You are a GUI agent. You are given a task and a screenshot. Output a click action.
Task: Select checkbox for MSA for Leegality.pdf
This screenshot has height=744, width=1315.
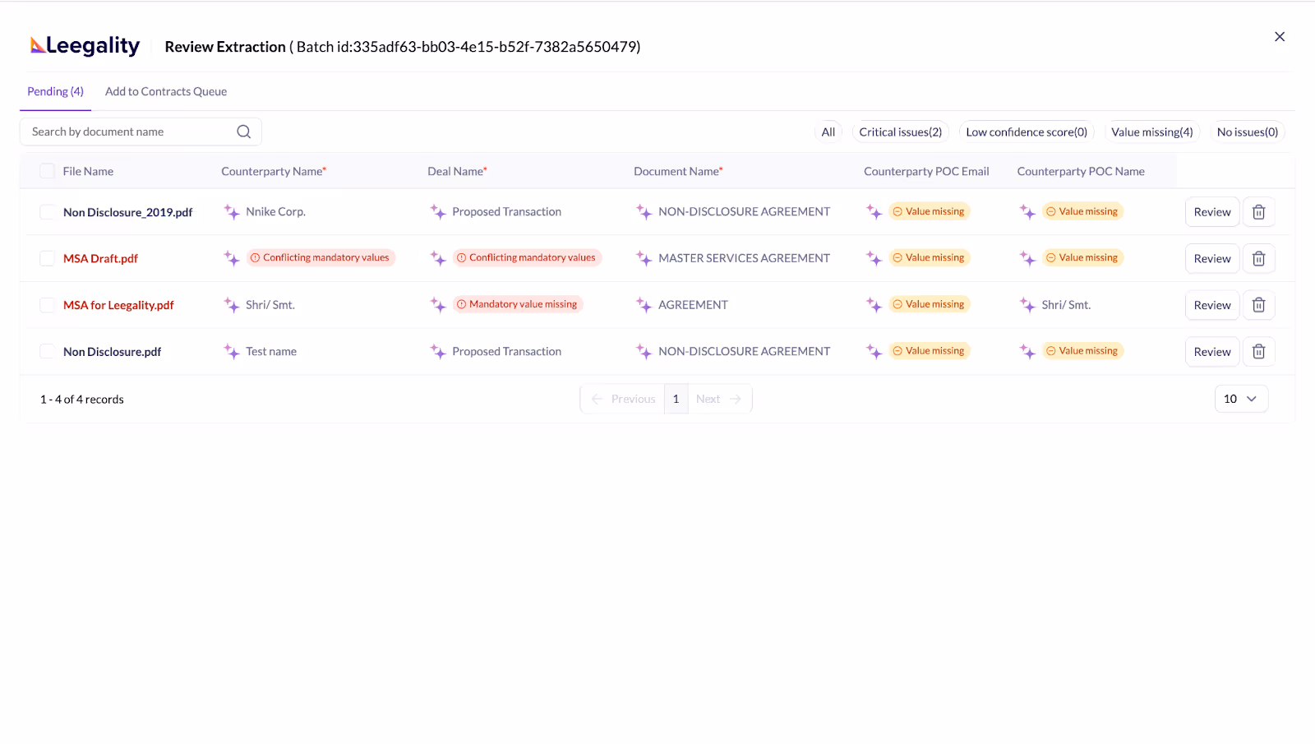(48, 305)
